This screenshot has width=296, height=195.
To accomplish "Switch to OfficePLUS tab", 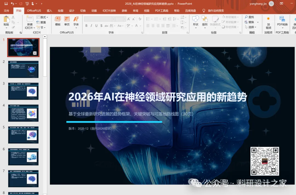I will tap(34, 11).
